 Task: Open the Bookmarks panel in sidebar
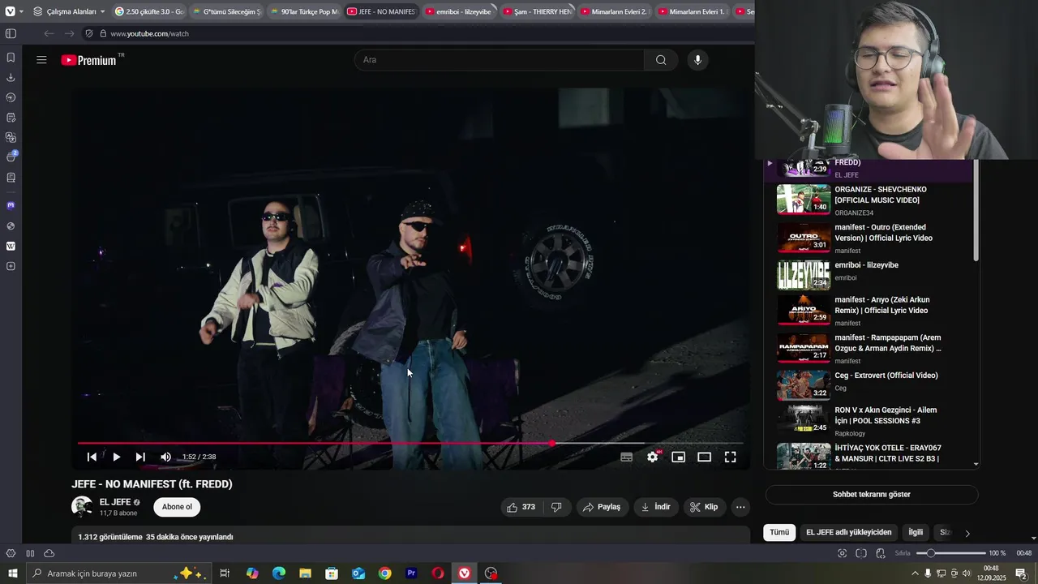click(11, 58)
